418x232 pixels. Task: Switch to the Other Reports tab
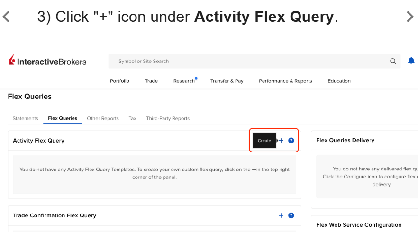click(103, 118)
